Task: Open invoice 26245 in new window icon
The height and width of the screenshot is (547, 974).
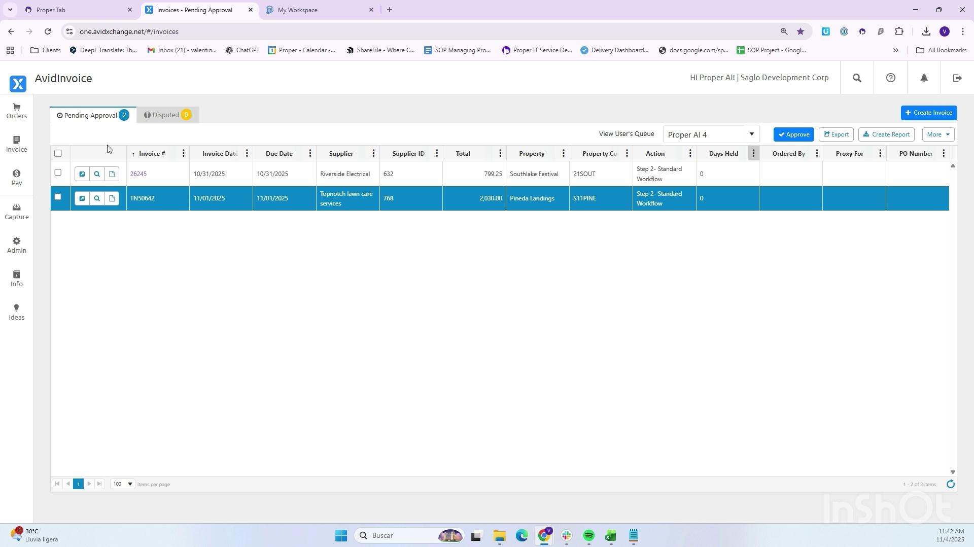Action: click(x=82, y=174)
